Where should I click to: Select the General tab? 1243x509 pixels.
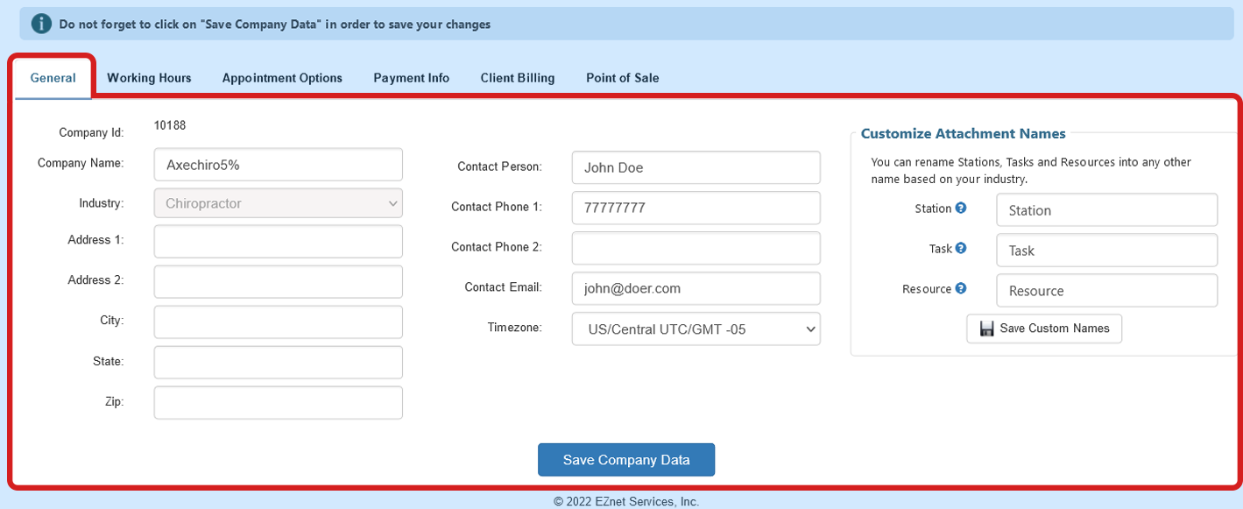pos(53,77)
